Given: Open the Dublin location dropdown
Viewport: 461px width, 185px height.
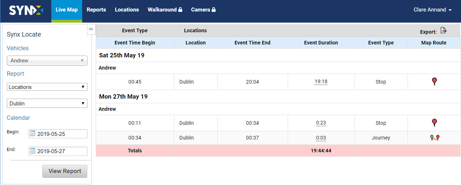Looking at the screenshot, I should pos(47,103).
